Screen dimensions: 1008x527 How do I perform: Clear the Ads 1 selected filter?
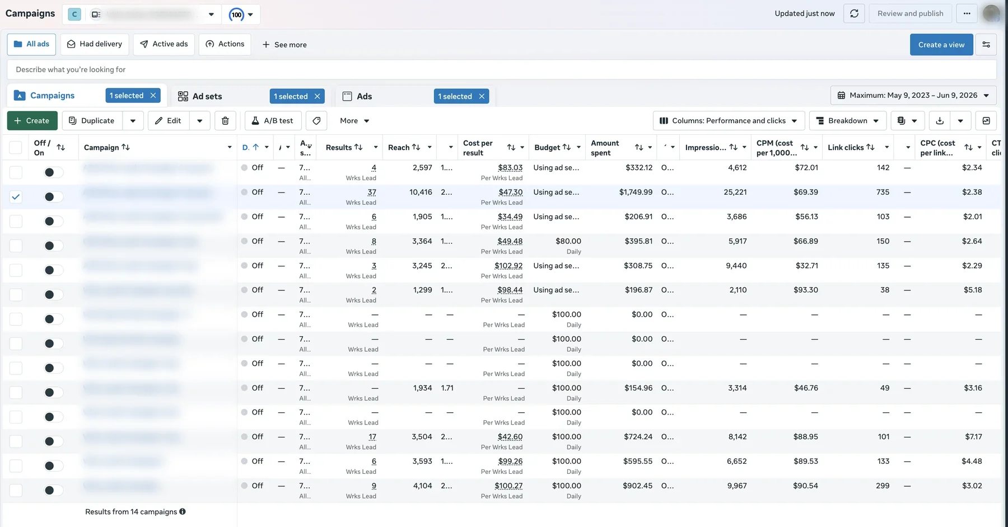(482, 96)
